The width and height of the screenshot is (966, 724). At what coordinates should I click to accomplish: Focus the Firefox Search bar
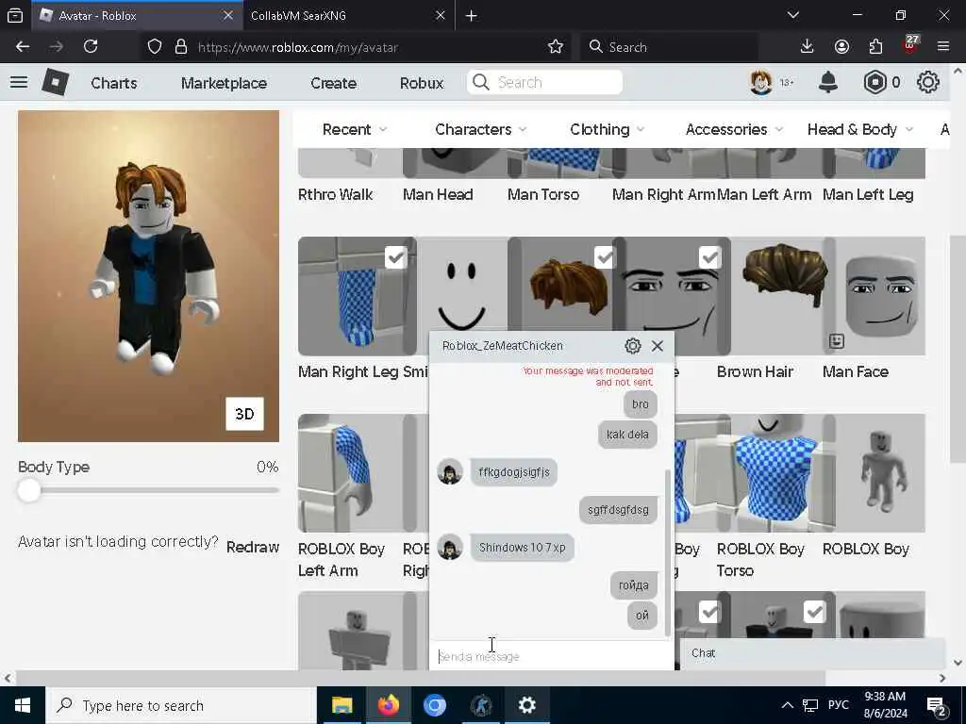tap(669, 47)
